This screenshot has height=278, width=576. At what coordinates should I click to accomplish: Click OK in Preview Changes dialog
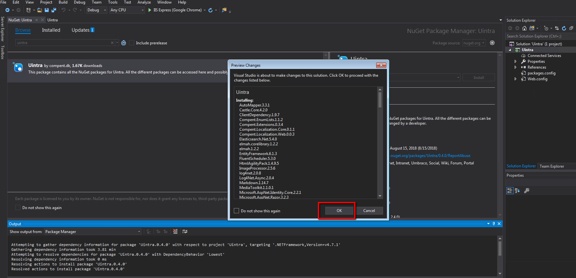point(339,211)
